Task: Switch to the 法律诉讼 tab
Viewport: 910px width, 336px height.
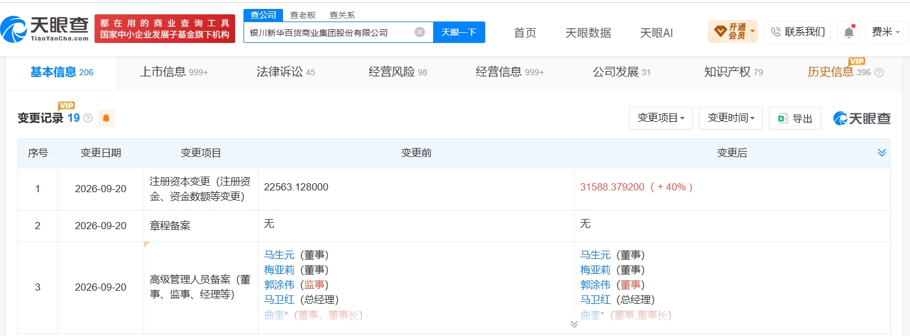Action: tap(285, 72)
